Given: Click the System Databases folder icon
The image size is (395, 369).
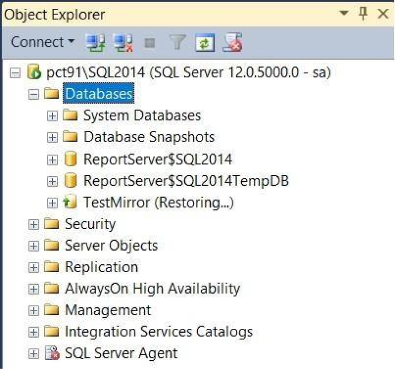Looking at the screenshot, I should point(70,115).
